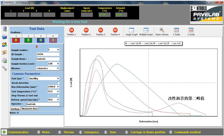Viewport: 224px width, 136px height.
Task: Click the red position 1 color indicator
Action: click(16, 40)
